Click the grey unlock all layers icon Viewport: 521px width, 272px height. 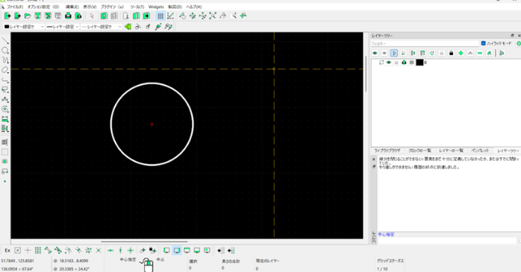[442, 53]
